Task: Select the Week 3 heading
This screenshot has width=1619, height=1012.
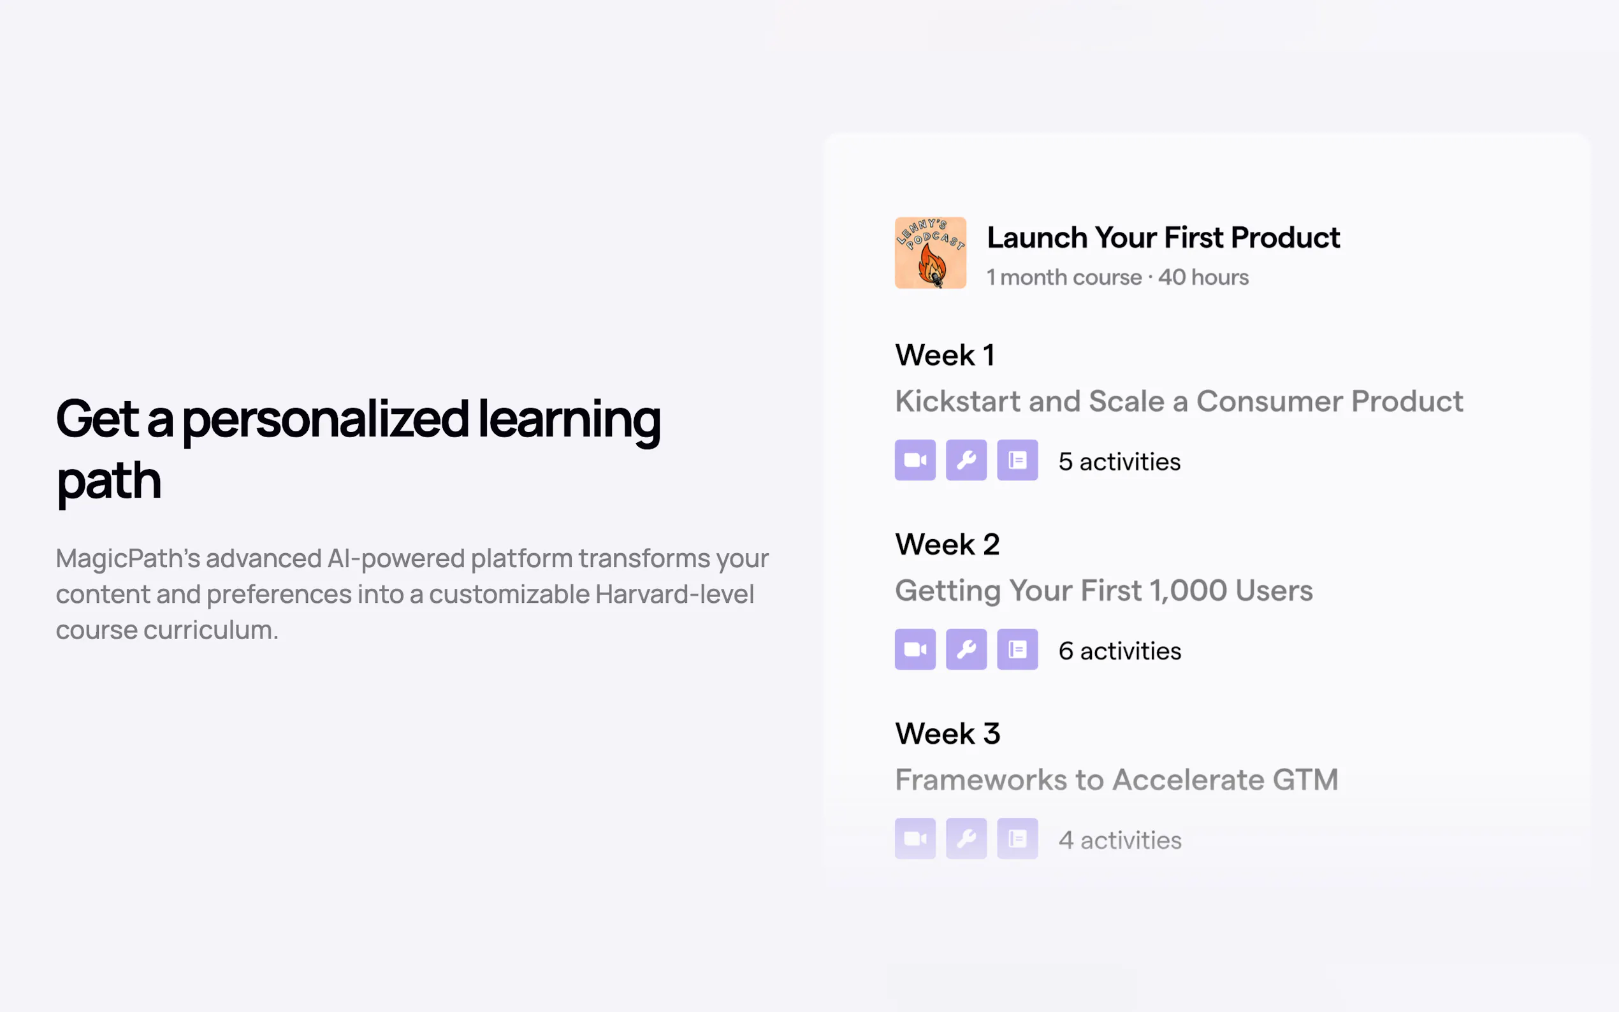Action: tap(947, 734)
